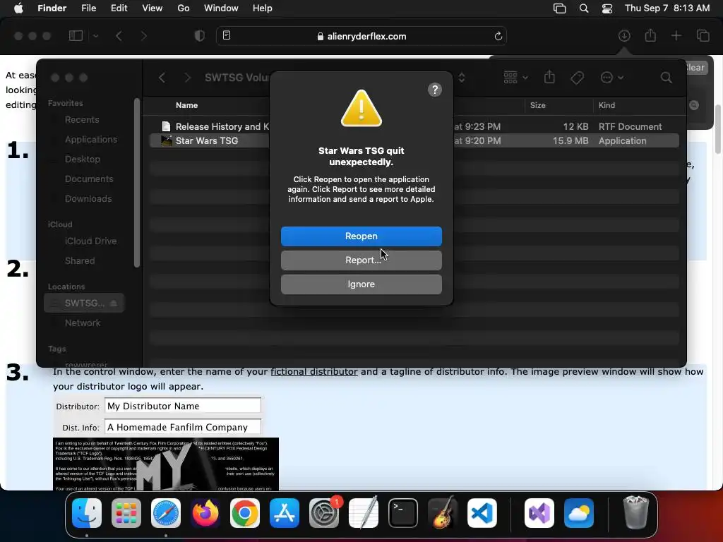Image resolution: width=723 pixels, height=542 pixels.
Task: Select Star Wars TSG application row
Action: [x=414, y=140]
